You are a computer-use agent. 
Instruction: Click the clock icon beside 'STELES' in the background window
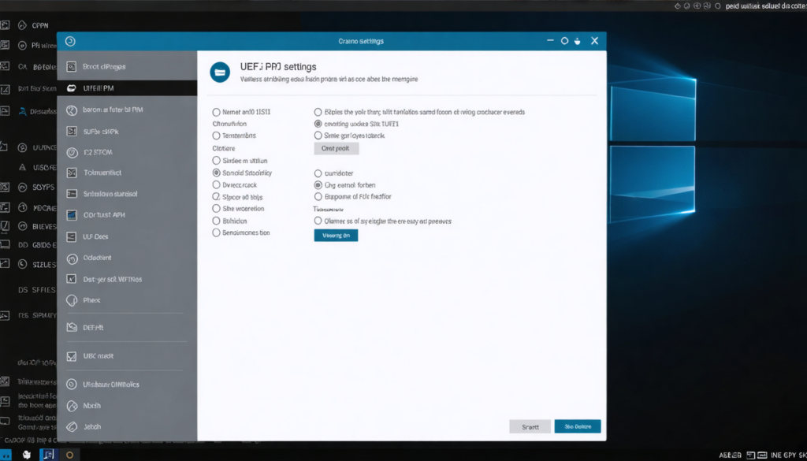[22, 265]
